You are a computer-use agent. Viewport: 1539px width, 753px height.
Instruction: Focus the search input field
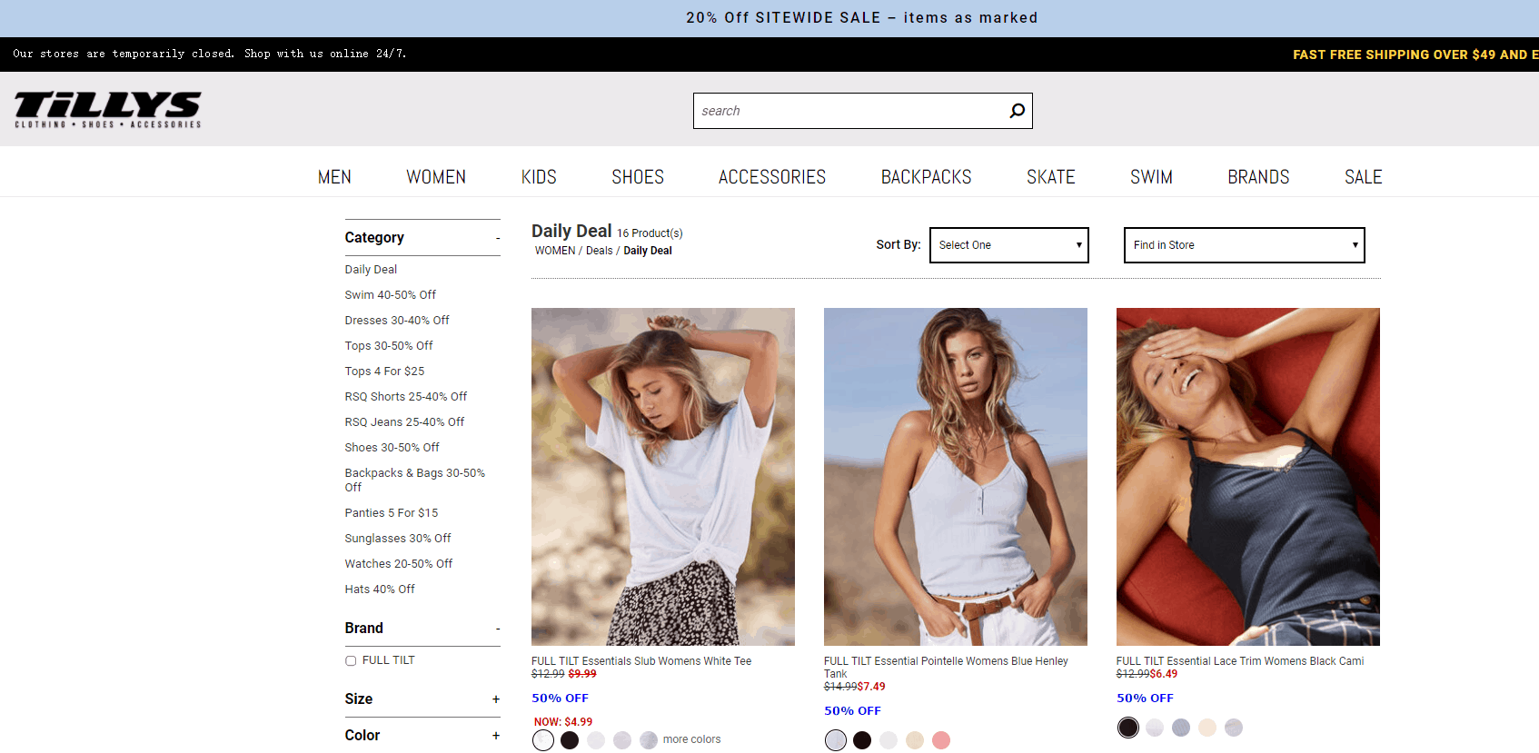tap(849, 111)
